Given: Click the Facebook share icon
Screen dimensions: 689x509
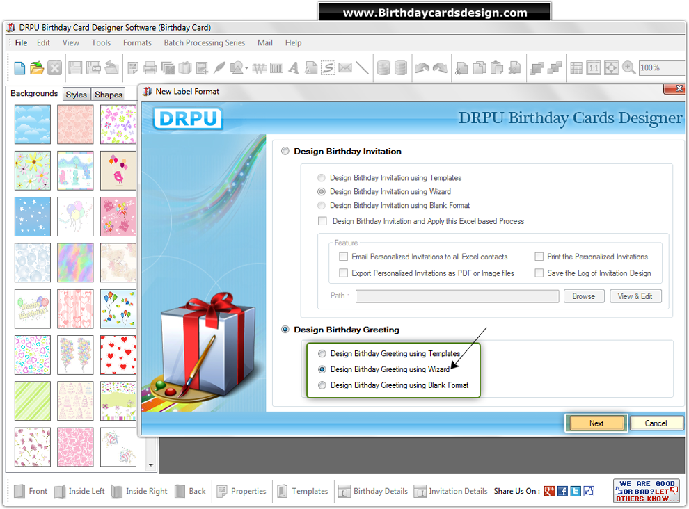Looking at the screenshot, I should click(x=562, y=491).
